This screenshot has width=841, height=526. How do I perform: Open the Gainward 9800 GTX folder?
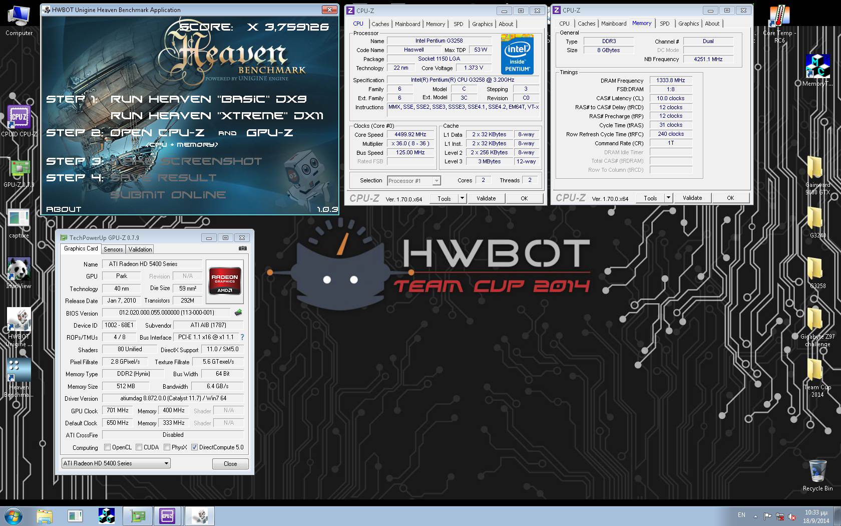click(x=817, y=175)
